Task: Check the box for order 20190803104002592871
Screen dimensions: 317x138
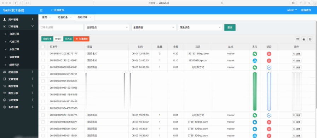Action: click(x=43, y=122)
